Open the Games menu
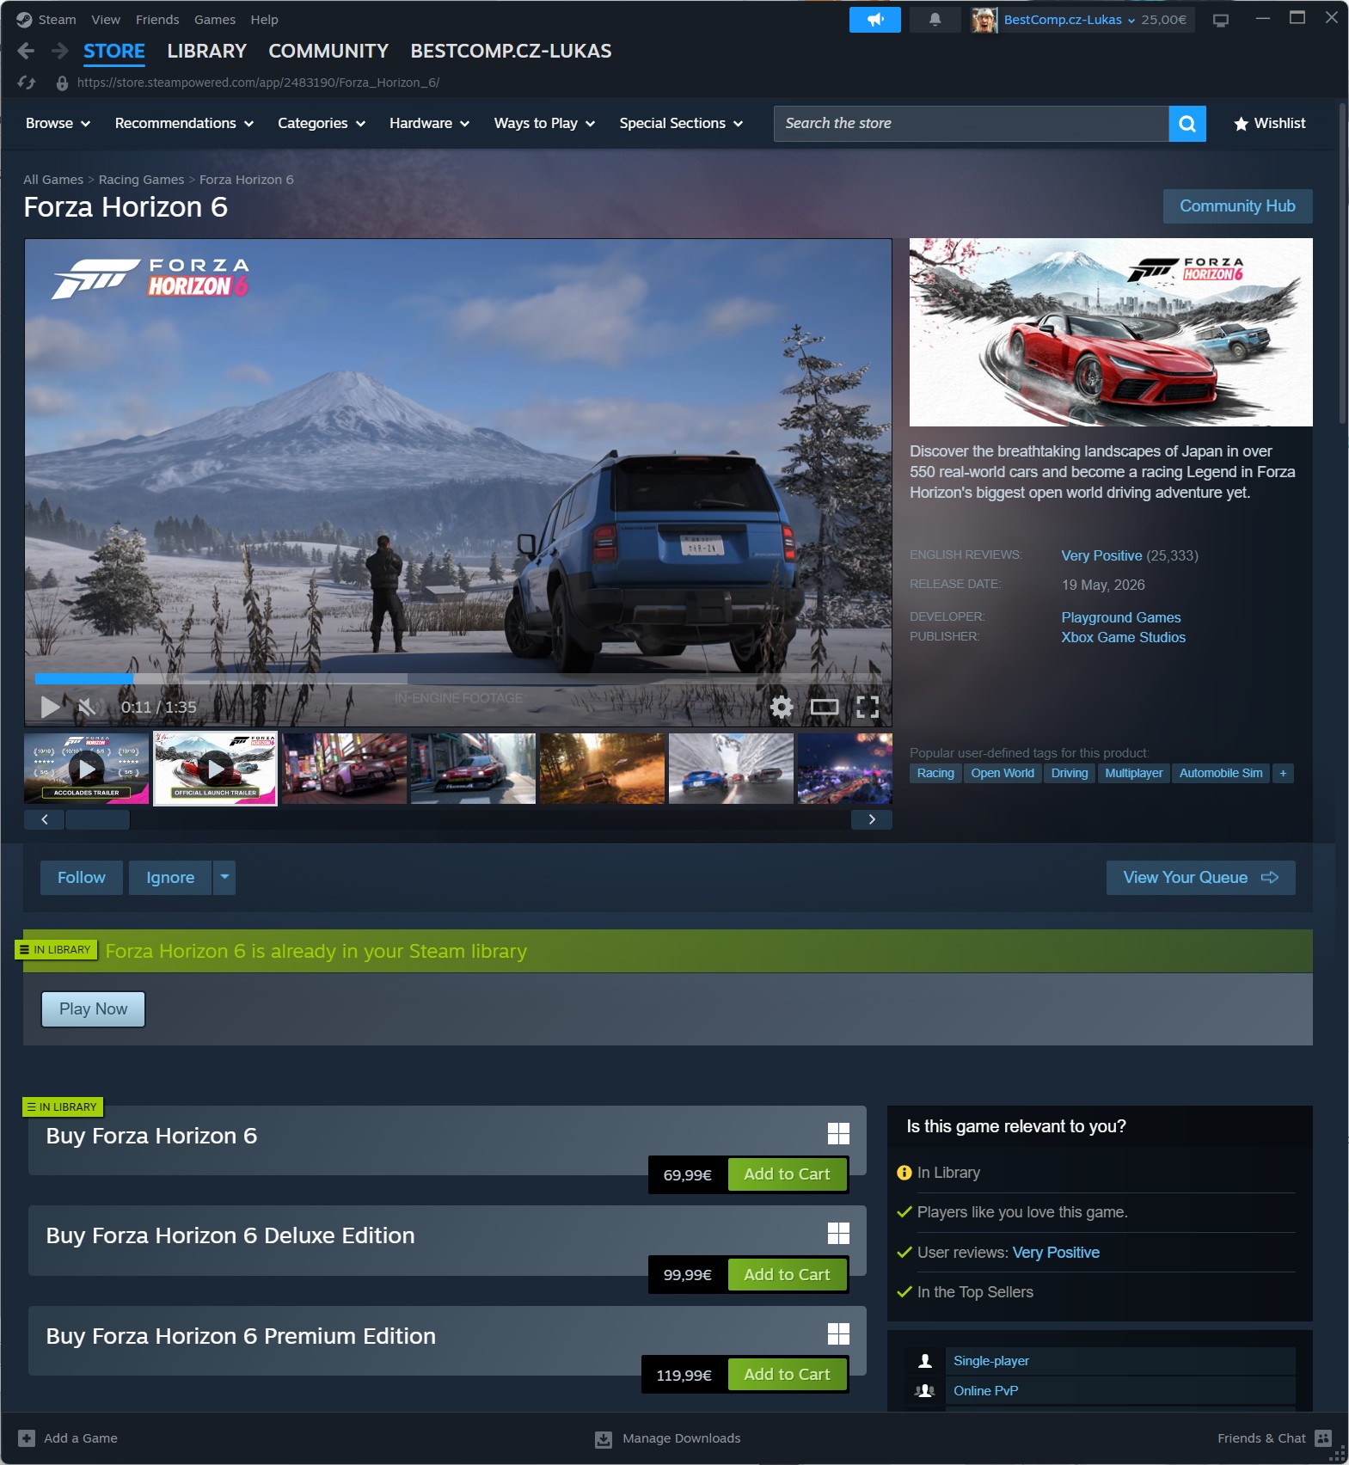This screenshot has height=1465, width=1349. 215,19
